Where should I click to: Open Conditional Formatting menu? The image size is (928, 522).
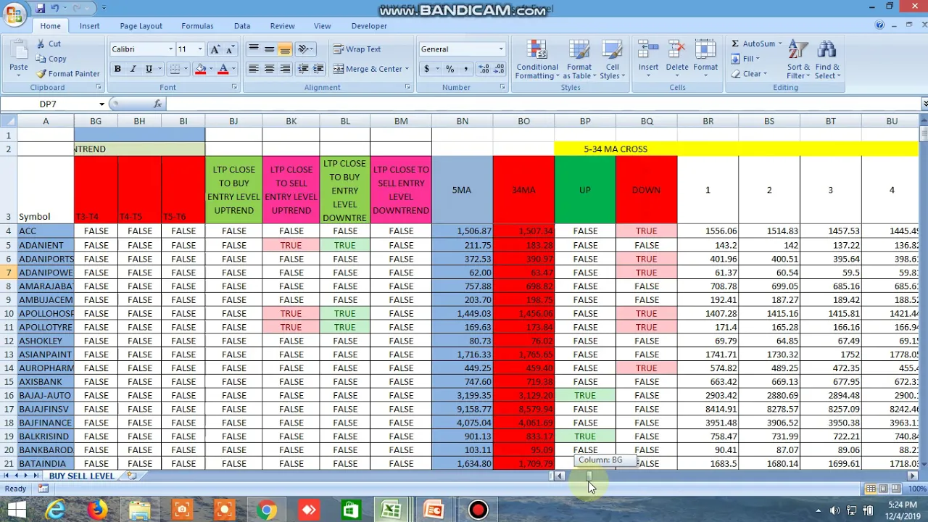[x=537, y=59]
